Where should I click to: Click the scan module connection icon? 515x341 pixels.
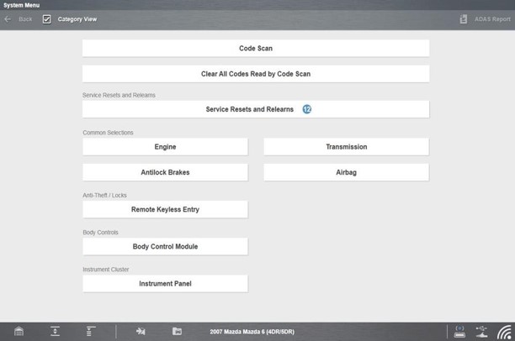click(459, 330)
